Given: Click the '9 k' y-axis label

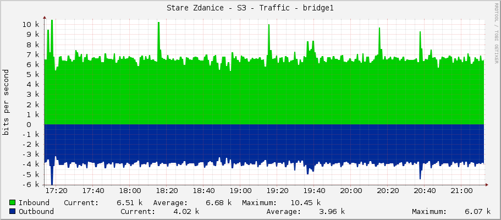Looking at the screenshot, I should click(x=34, y=35).
